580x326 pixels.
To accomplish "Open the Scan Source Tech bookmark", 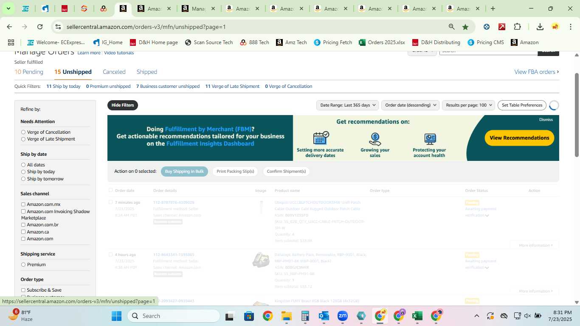I will coord(209,42).
